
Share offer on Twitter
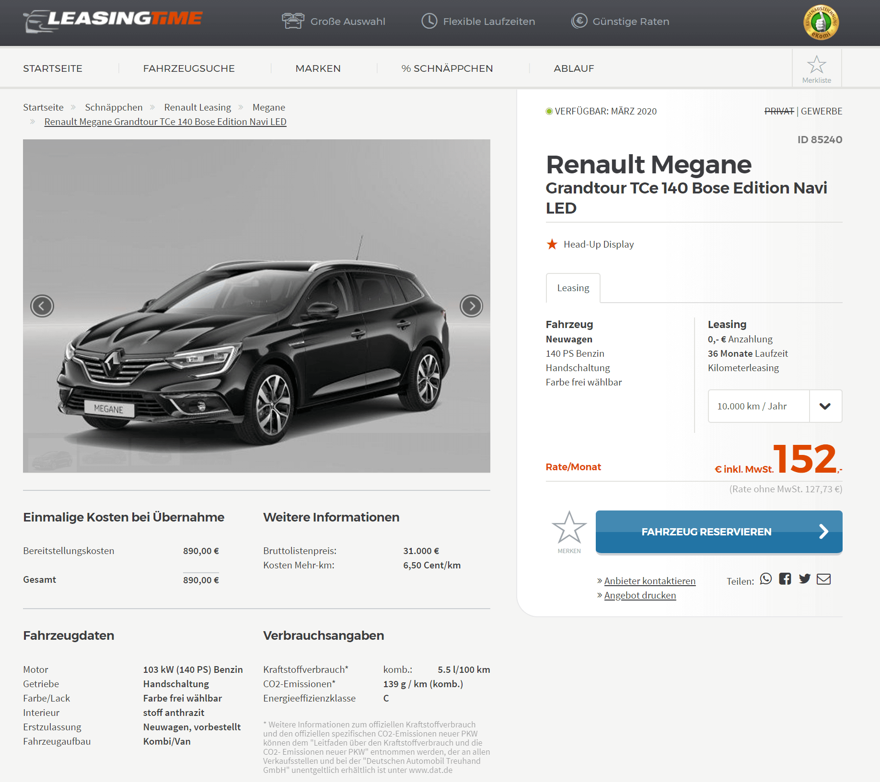[x=805, y=579]
